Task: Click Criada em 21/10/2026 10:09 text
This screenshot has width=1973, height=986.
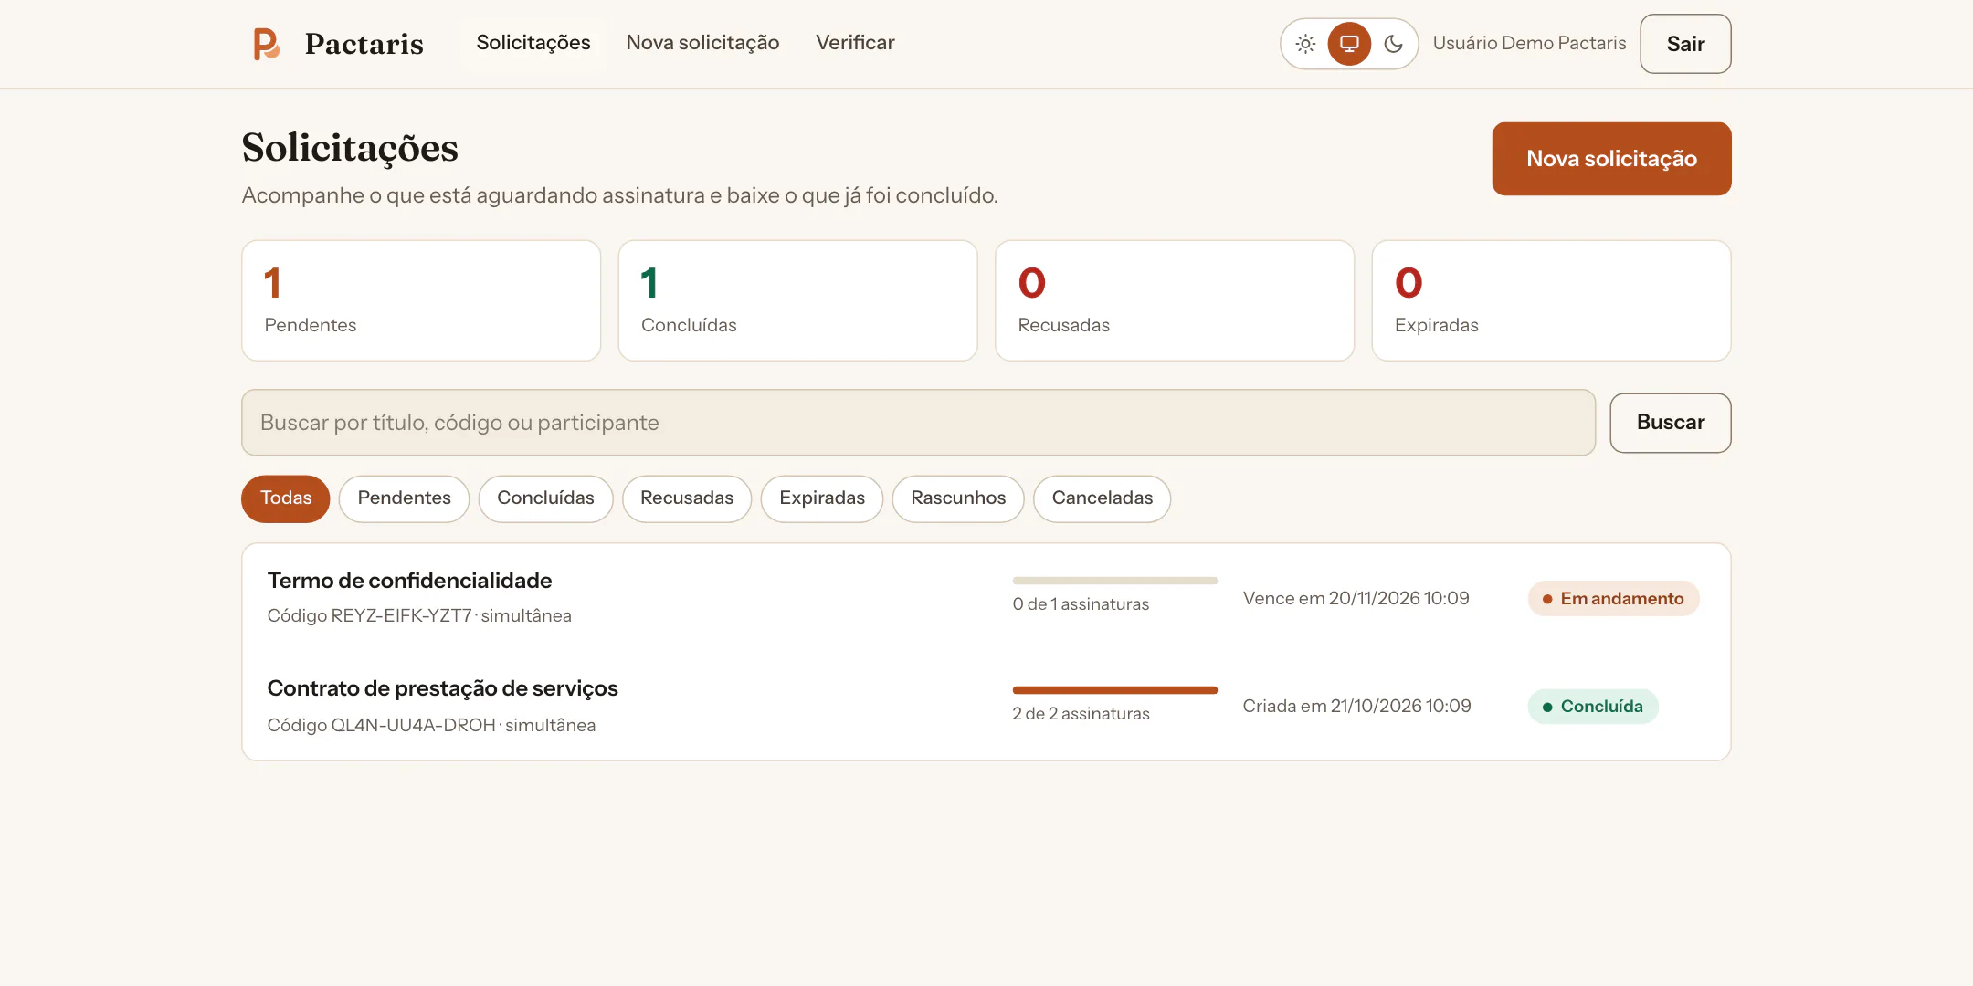Action: point(1356,706)
